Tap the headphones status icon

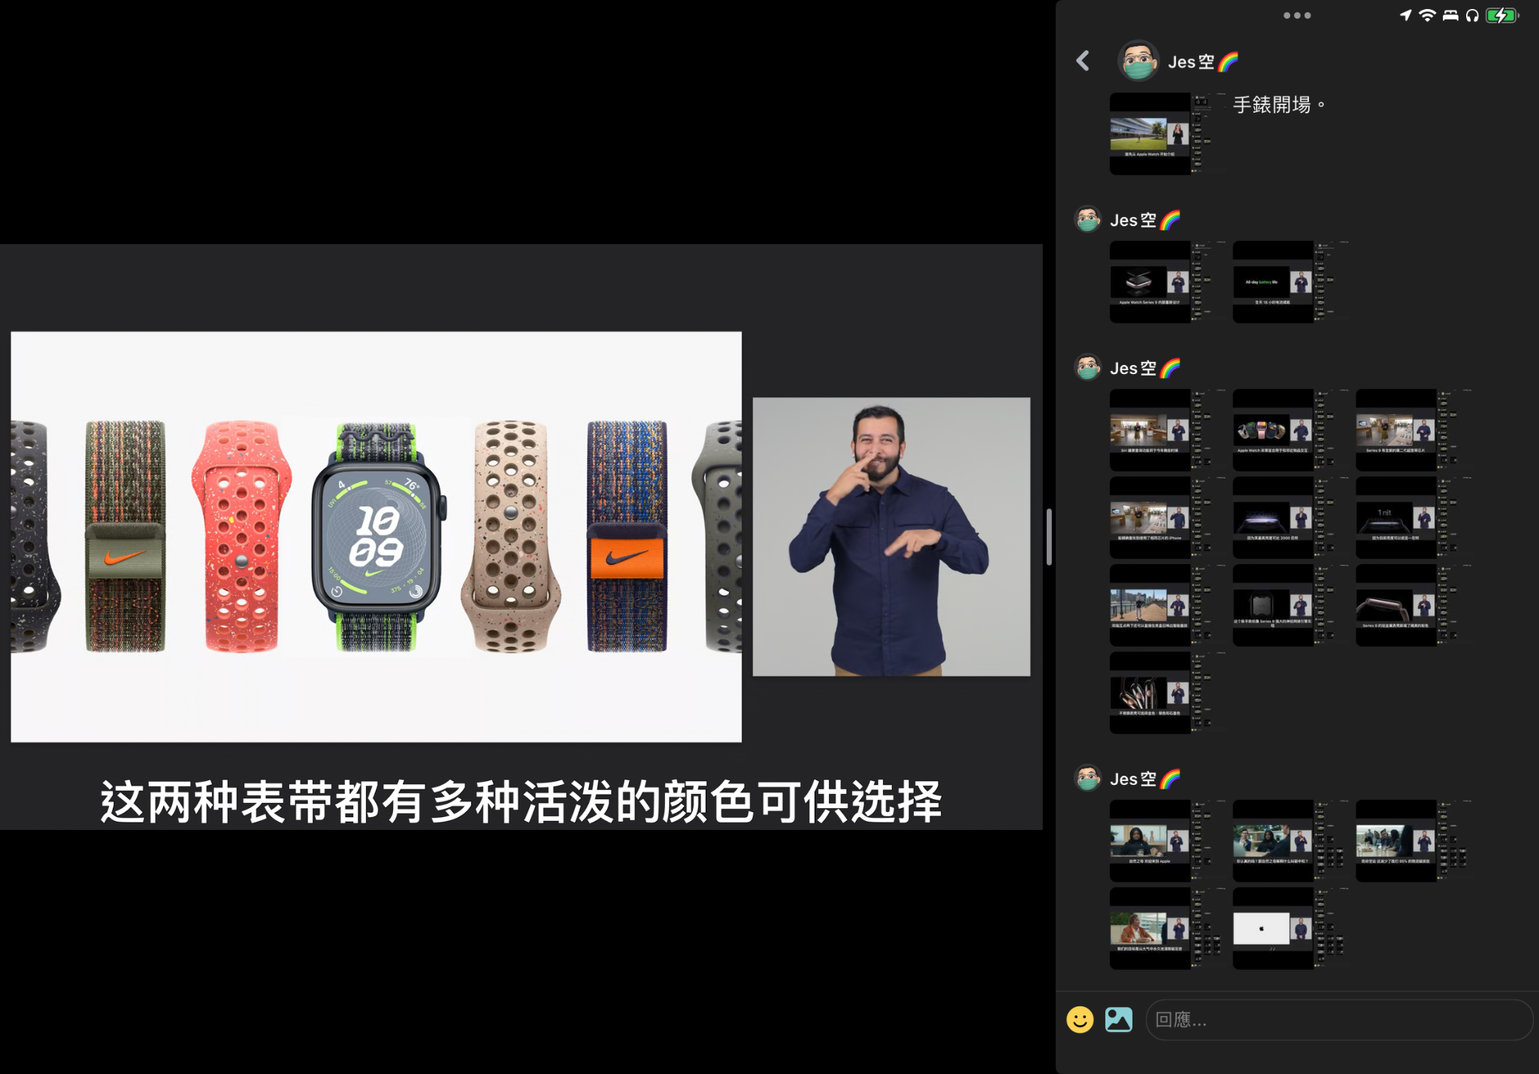coord(1472,15)
